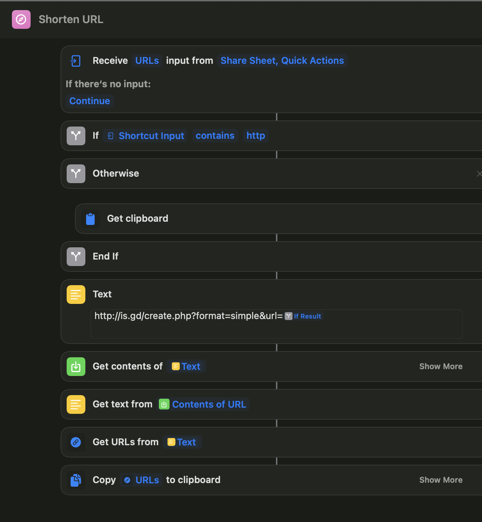Open the Continue no-input behavior dropdown

[x=89, y=101]
